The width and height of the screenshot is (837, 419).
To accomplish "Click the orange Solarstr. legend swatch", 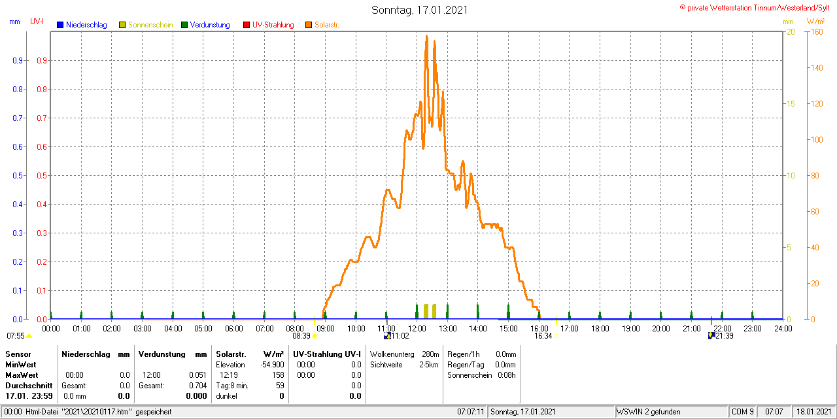I will [x=309, y=25].
